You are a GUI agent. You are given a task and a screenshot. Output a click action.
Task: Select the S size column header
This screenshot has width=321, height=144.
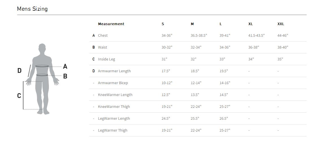pos(163,24)
